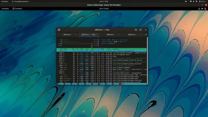
Task: Open Activities in the Fedora guest top bar
Action: click(5, 9)
